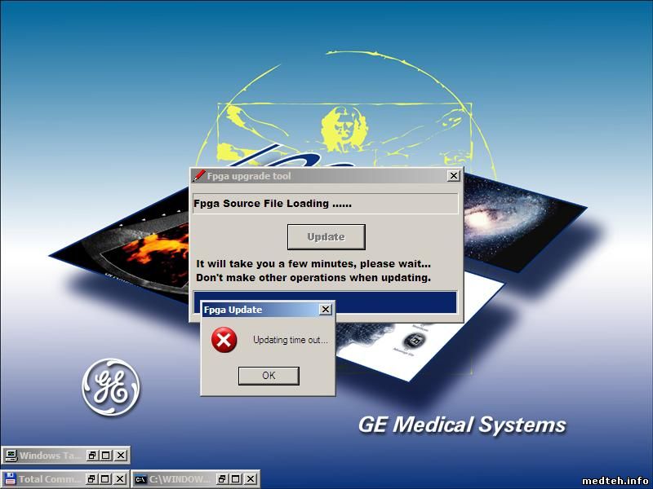Maximize the minimized Total Commander window

coord(106,479)
